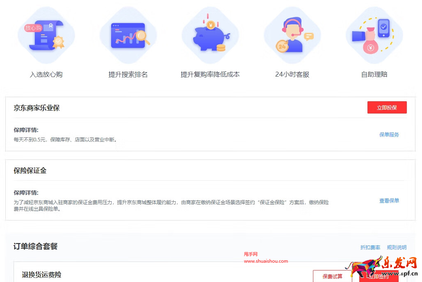Click the 每天不到0.5元 description text

(65, 140)
